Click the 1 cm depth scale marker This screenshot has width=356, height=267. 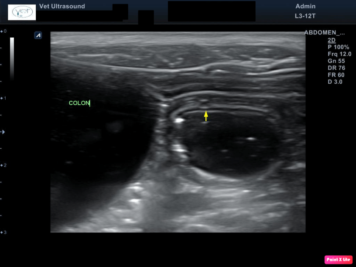click(3, 98)
